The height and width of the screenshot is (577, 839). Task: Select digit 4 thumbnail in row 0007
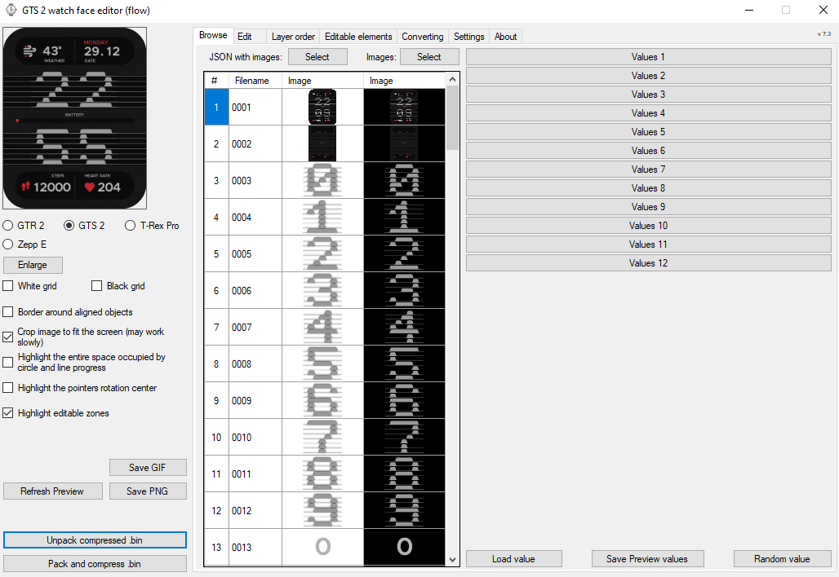point(322,327)
